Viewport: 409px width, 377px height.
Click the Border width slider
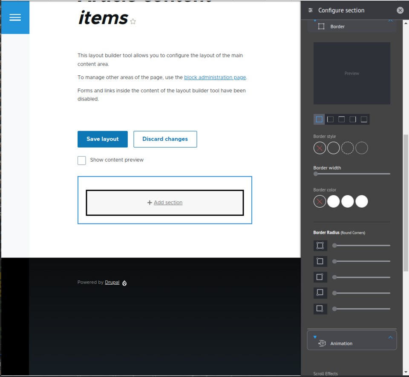pos(351,174)
